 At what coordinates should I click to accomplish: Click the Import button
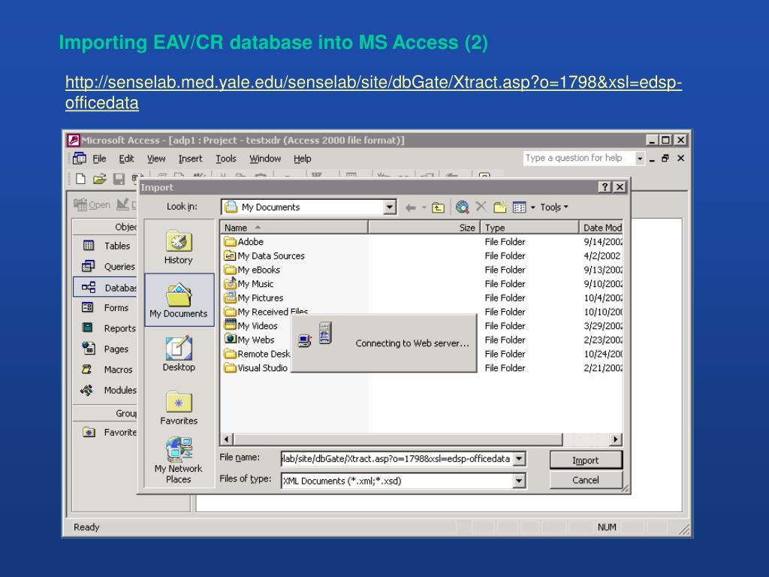click(x=586, y=461)
